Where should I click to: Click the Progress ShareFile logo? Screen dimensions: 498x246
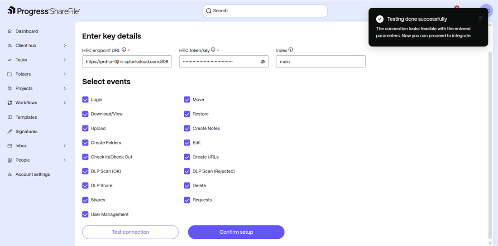pyautogui.click(x=43, y=11)
